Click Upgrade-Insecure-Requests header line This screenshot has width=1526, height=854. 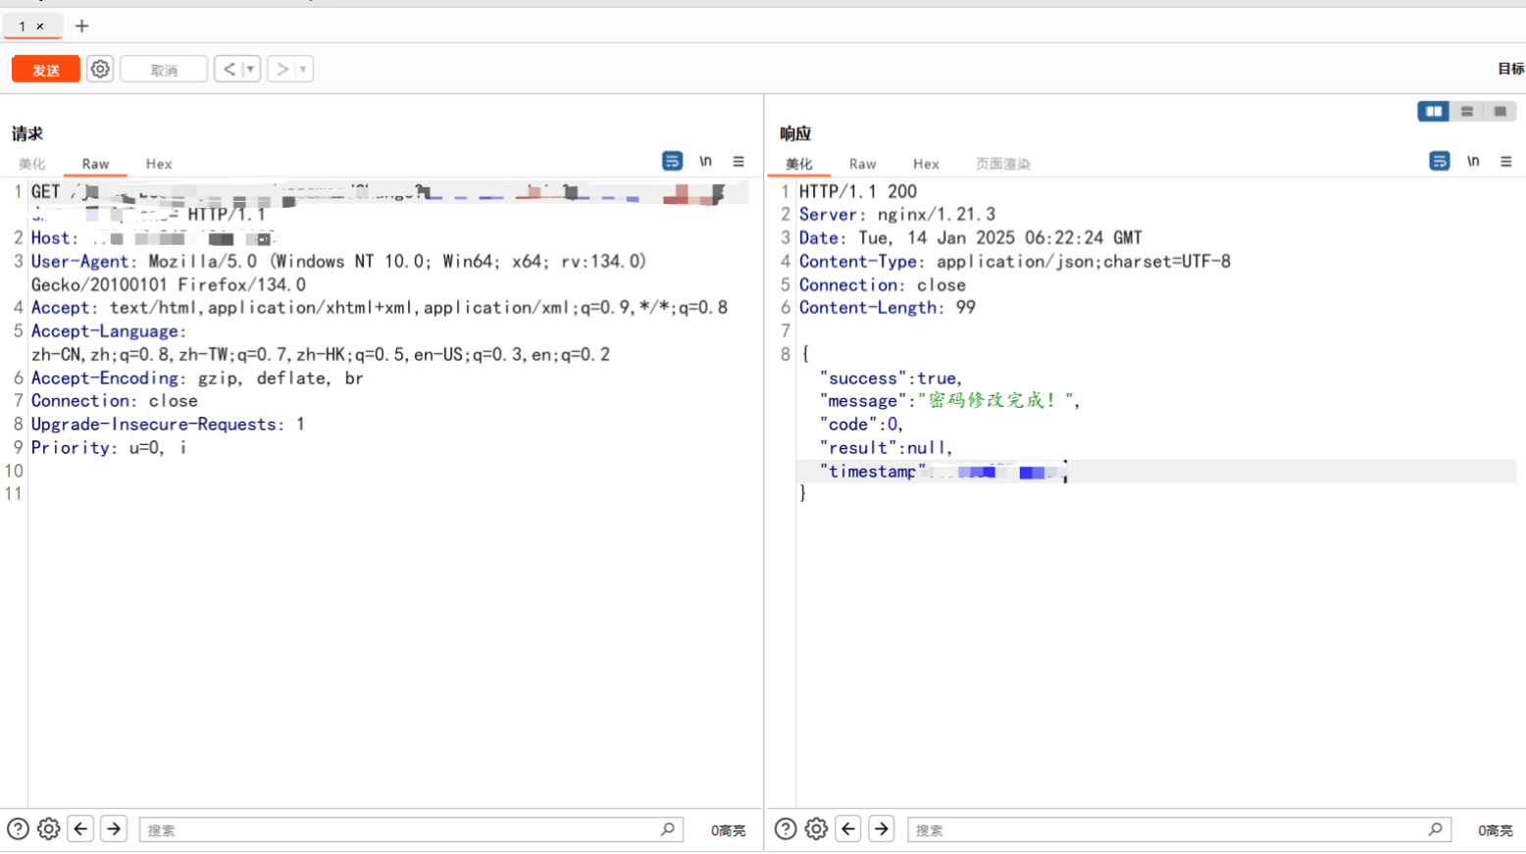pyautogui.click(x=168, y=424)
